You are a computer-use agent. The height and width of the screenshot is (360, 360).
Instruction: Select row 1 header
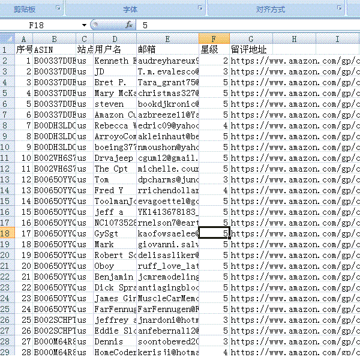tap(7, 50)
